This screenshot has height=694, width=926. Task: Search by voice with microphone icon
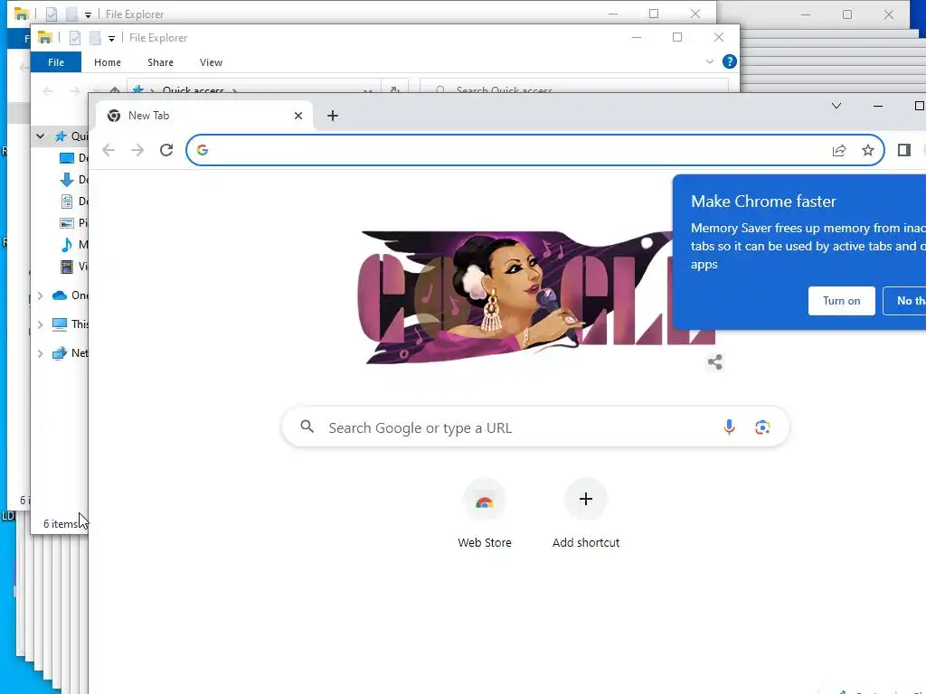(x=730, y=427)
